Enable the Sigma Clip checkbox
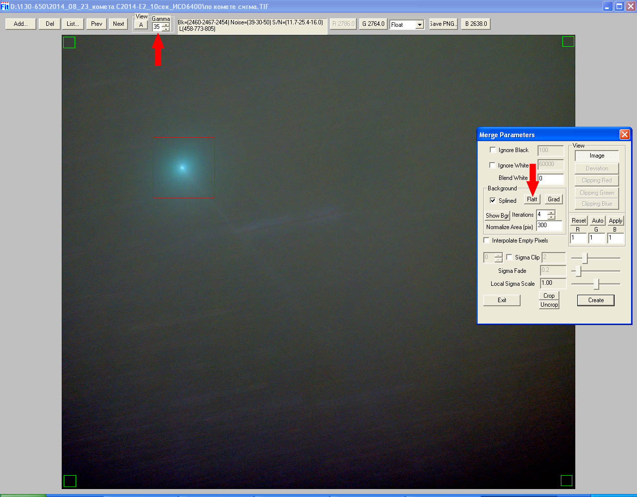This screenshot has height=497, width=637. point(509,257)
